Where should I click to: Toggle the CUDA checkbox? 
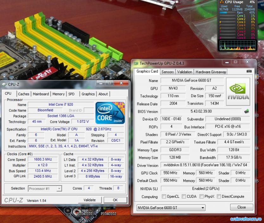click(x=184, y=196)
